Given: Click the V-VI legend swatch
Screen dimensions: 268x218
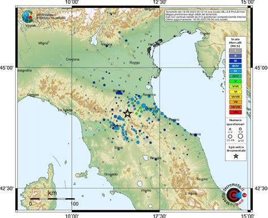Looking at the screenshot, I should pos(235,87).
